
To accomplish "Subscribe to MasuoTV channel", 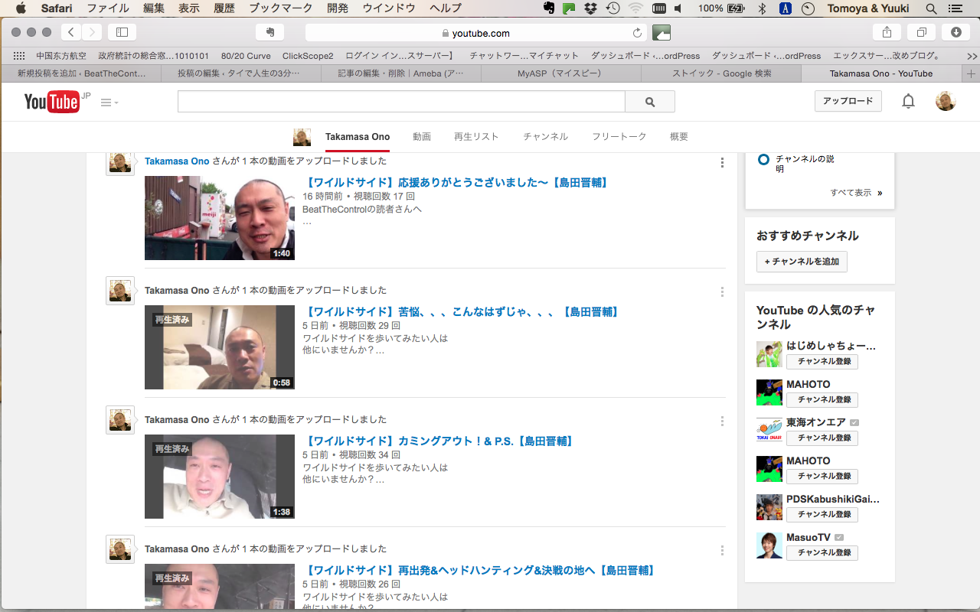I will (x=822, y=553).
